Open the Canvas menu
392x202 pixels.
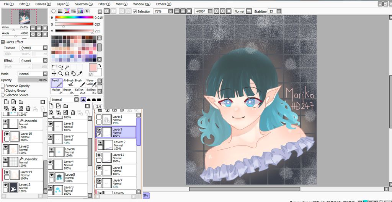click(43, 4)
